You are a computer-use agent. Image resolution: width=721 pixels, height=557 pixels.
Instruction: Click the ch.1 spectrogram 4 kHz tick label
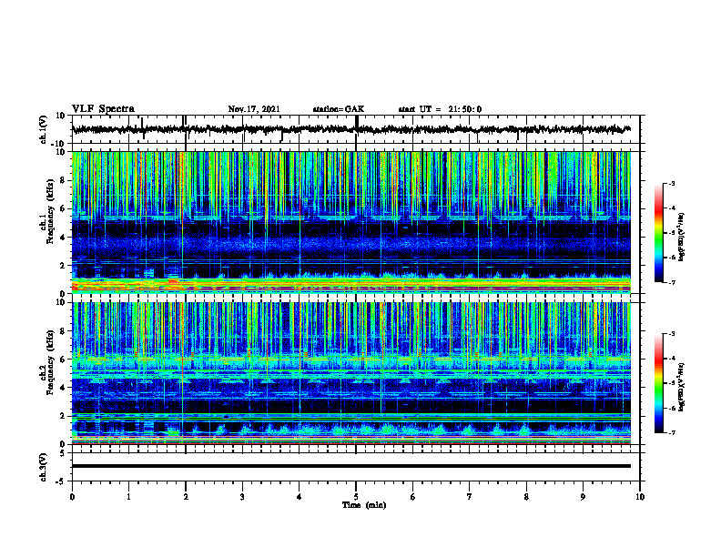tap(63, 238)
